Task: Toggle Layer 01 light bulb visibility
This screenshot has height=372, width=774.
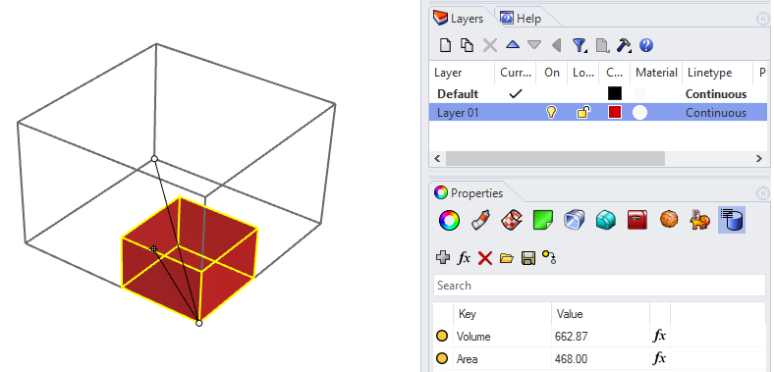Action: (x=551, y=113)
